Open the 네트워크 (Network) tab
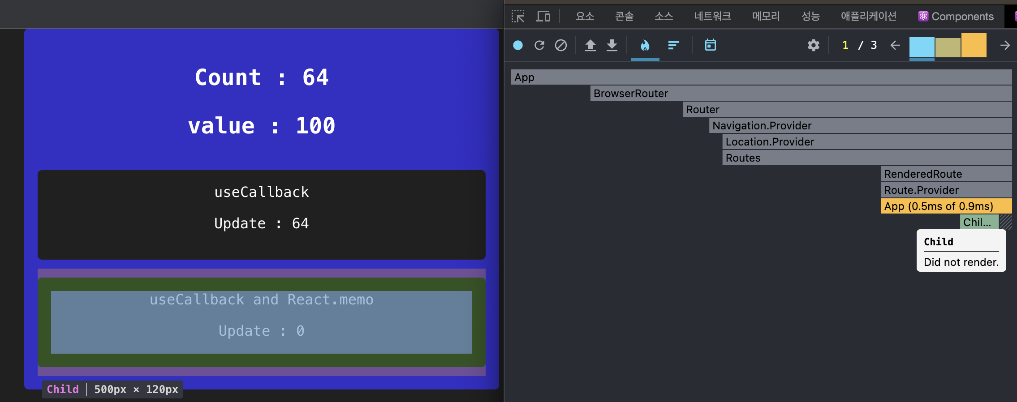This screenshot has height=402, width=1017. (712, 17)
